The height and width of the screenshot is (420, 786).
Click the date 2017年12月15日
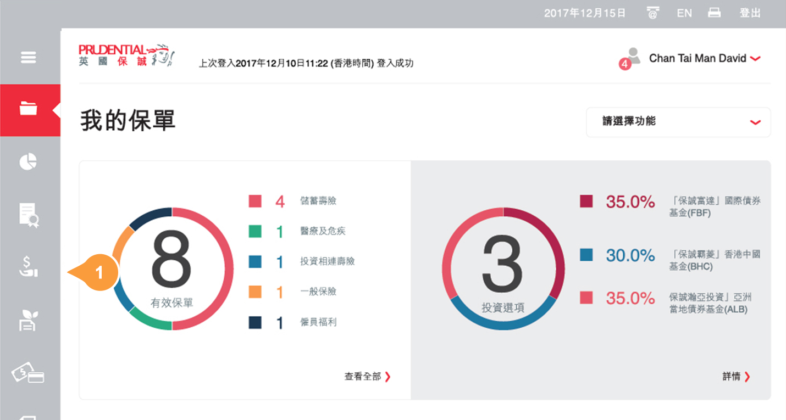click(x=585, y=13)
